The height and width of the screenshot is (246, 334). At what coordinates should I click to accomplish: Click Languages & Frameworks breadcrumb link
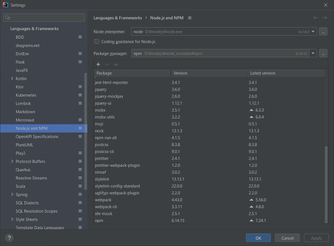coord(118,18)
